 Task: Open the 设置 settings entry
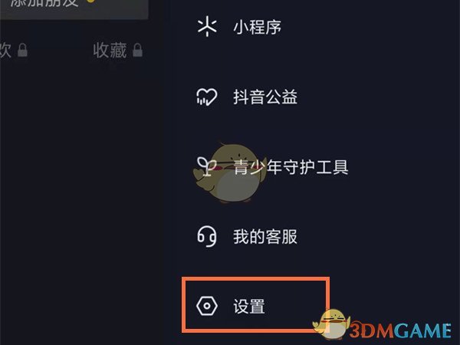tap(255, 305)
